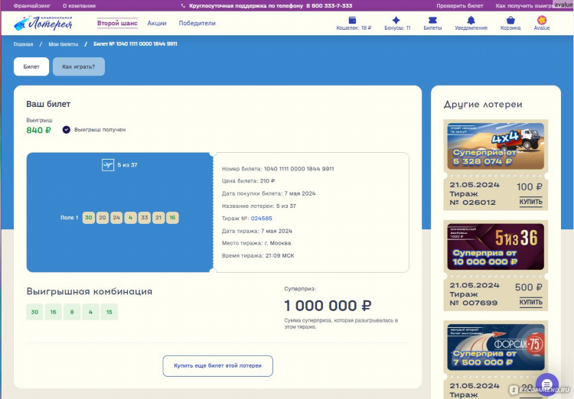Click number 15 in winning combination

(x=109, y=312)
